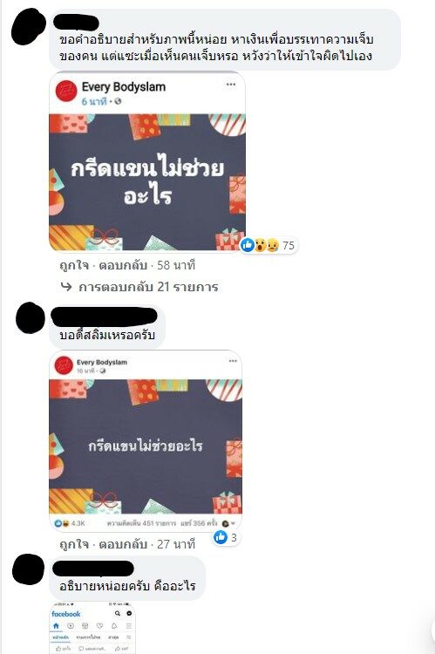
Task: Open the second comment's Every Bodyslam screenshot
Action: pyautogui.click(x=146, y=440)
